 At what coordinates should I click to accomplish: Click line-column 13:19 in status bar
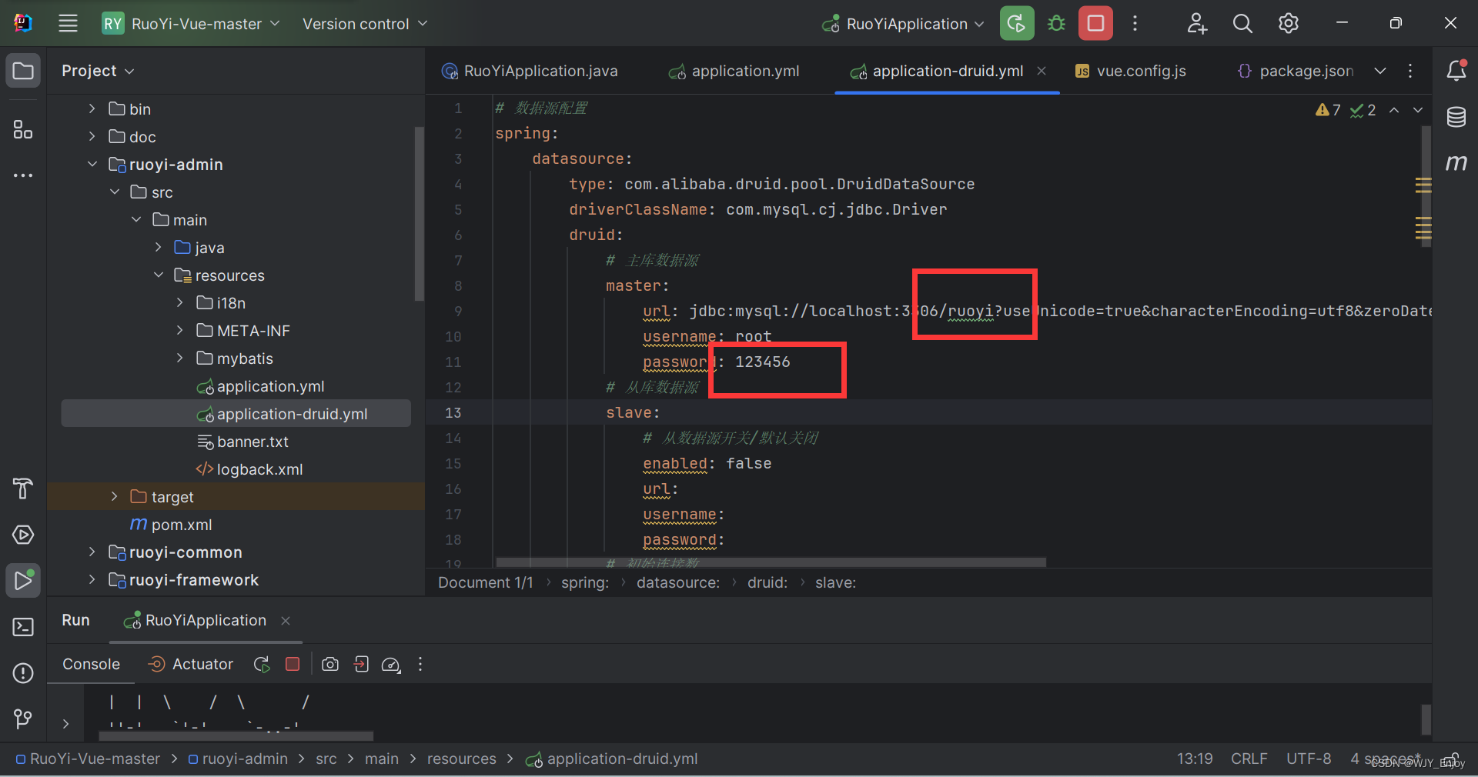(x=1194, y=759)
